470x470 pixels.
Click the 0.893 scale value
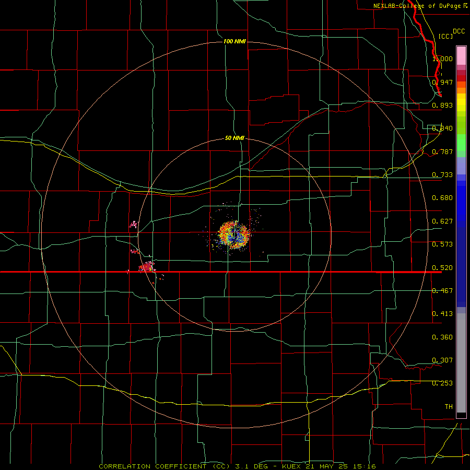click(442, 105)
